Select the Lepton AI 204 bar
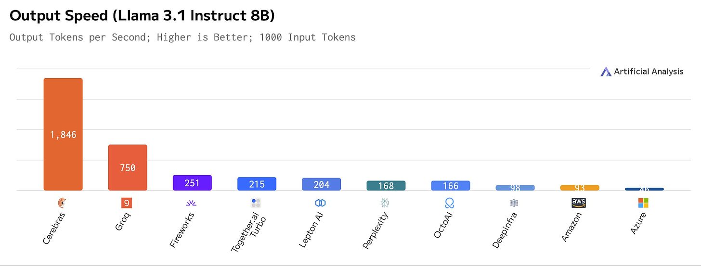The width and height of the screenshot is (701, 266). [x=321, y=184]
